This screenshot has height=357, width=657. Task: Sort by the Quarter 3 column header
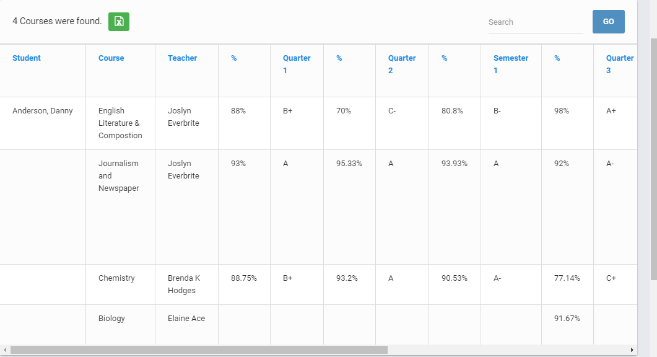(620, 64)
